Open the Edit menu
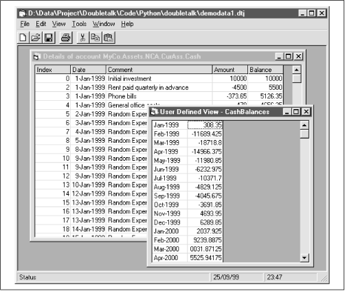The height and width of the screenshot is (291, 345). tap(41, 24)
